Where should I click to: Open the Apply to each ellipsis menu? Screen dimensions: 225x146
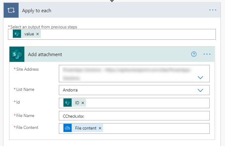coord(212,10)
